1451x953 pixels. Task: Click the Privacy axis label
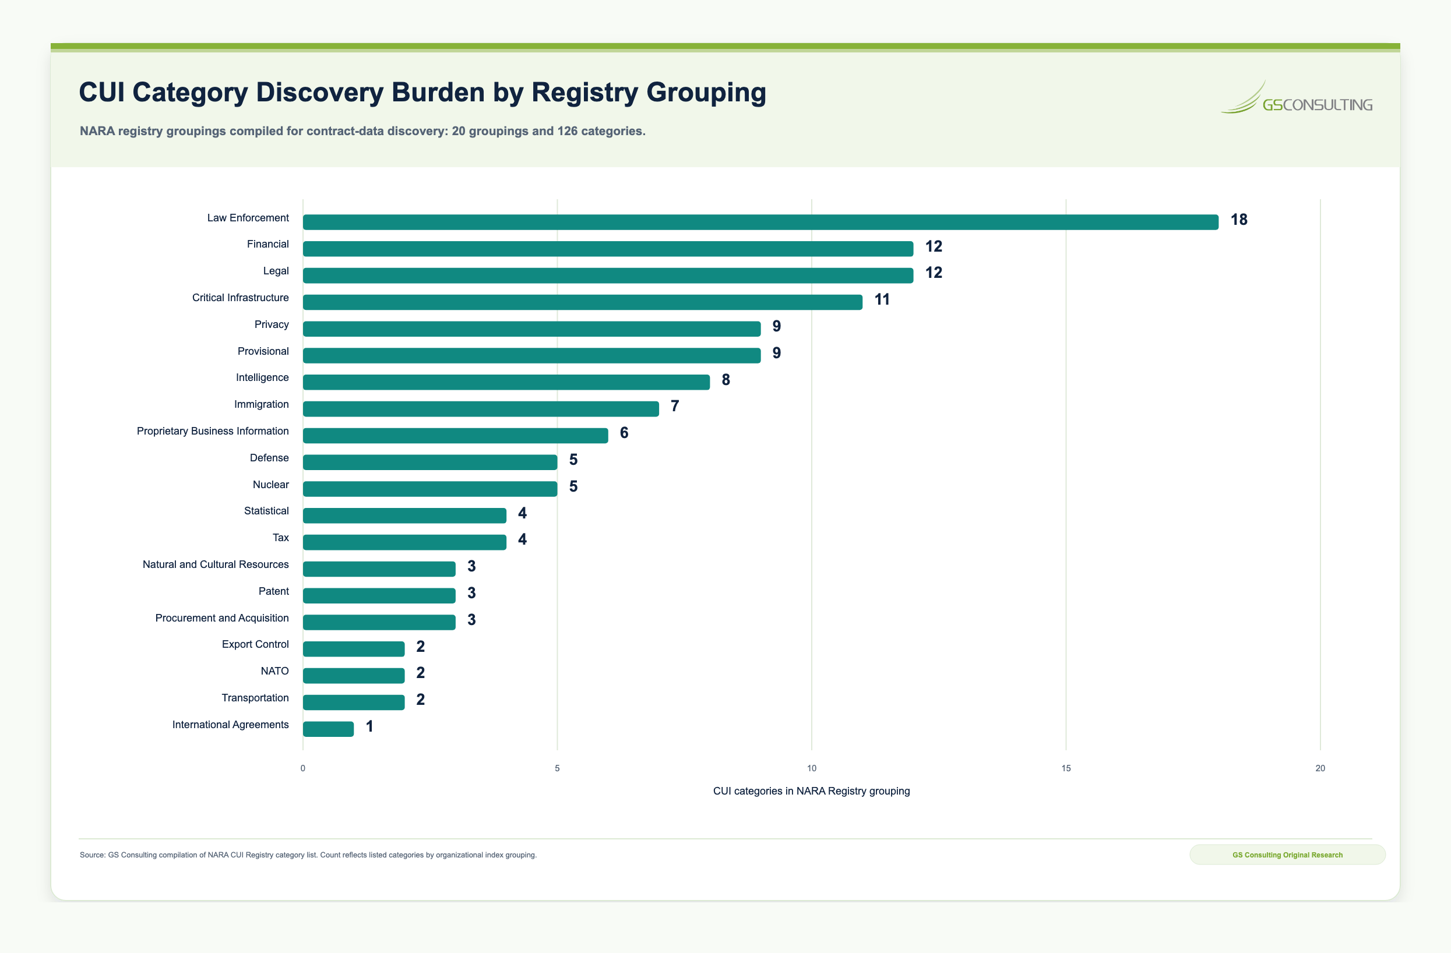(x=272, y=325)
